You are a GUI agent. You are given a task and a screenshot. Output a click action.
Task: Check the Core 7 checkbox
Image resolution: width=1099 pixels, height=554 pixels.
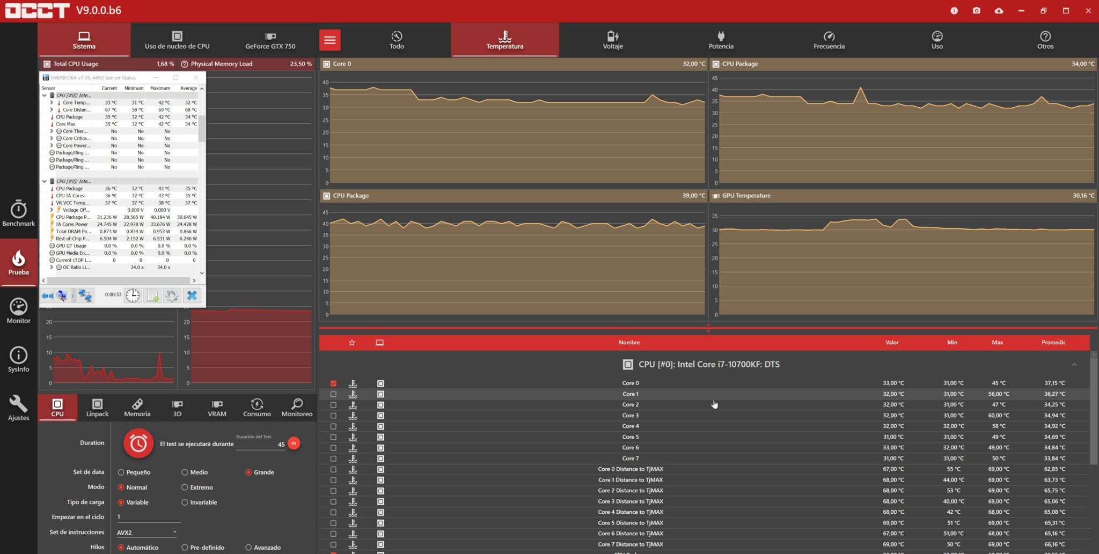[333, 459]
